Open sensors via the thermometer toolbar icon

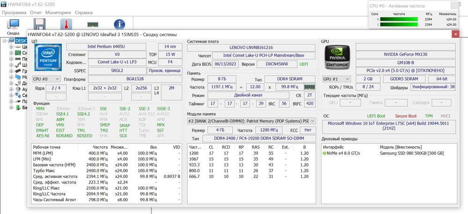66,24
